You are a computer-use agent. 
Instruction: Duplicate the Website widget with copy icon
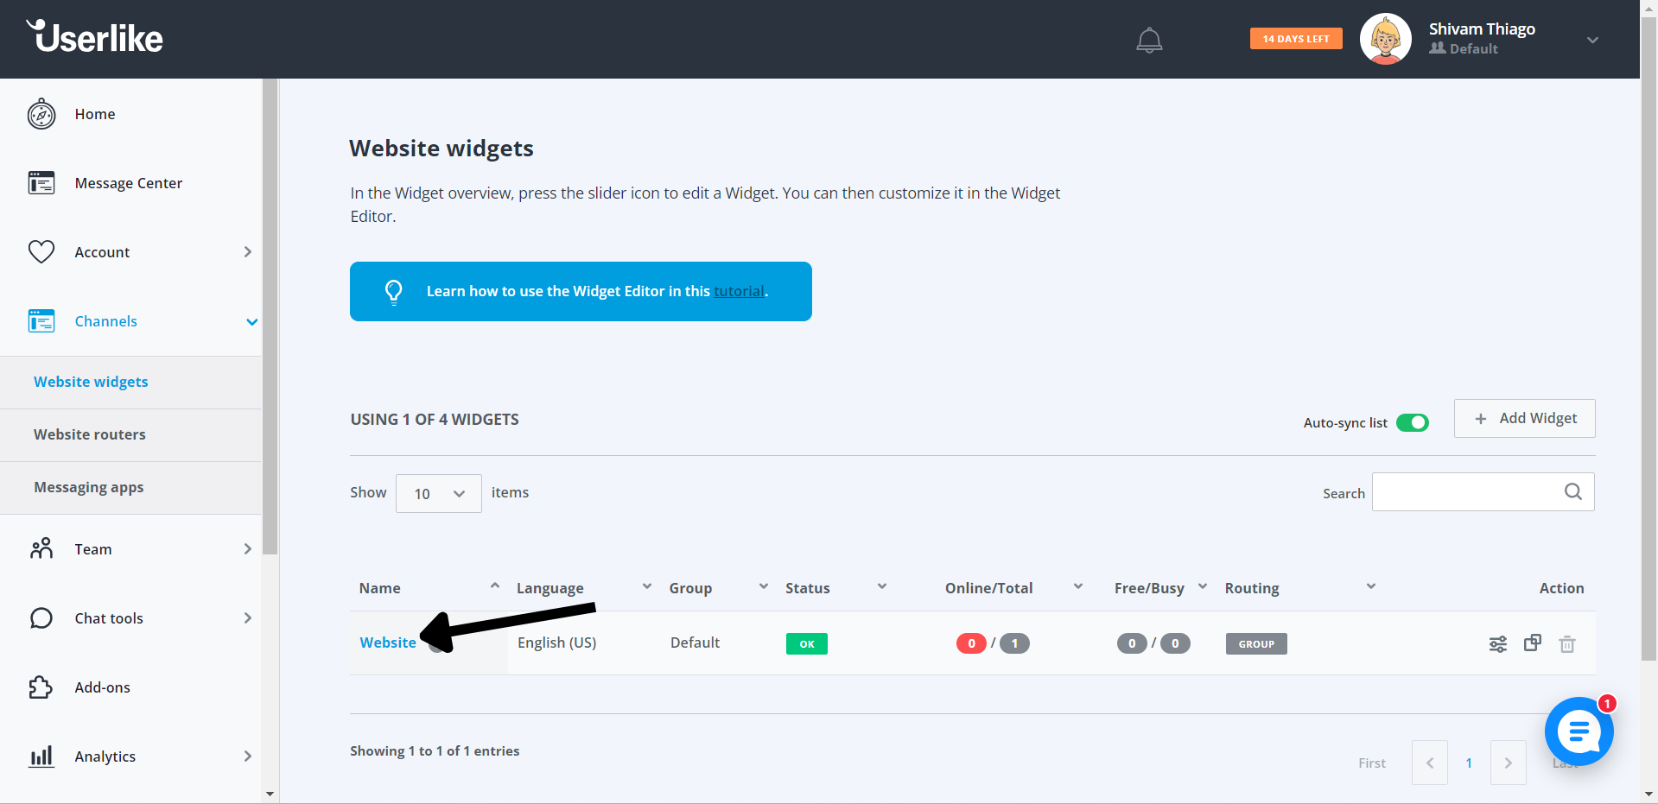[x=1533, y=643]
